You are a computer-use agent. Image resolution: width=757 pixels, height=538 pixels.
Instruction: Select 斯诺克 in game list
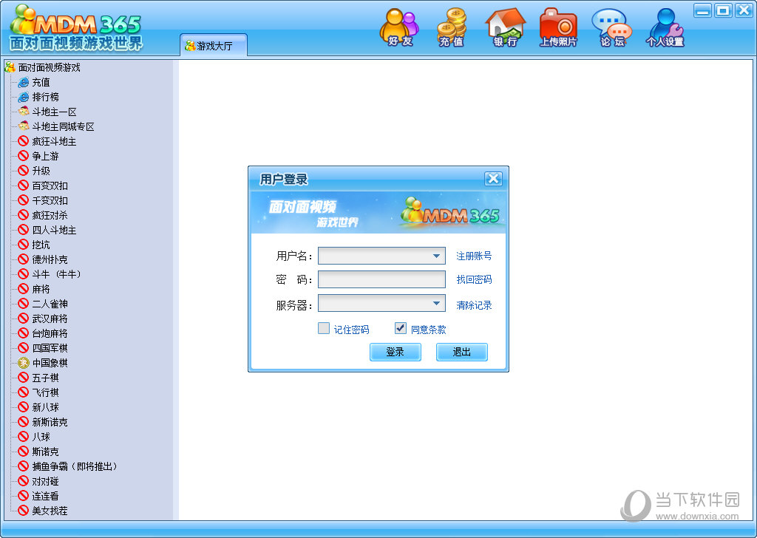click(x=45, y=452)
